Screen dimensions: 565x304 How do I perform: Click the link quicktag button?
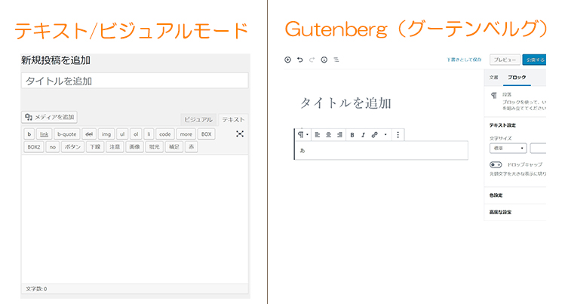(44, 134)
